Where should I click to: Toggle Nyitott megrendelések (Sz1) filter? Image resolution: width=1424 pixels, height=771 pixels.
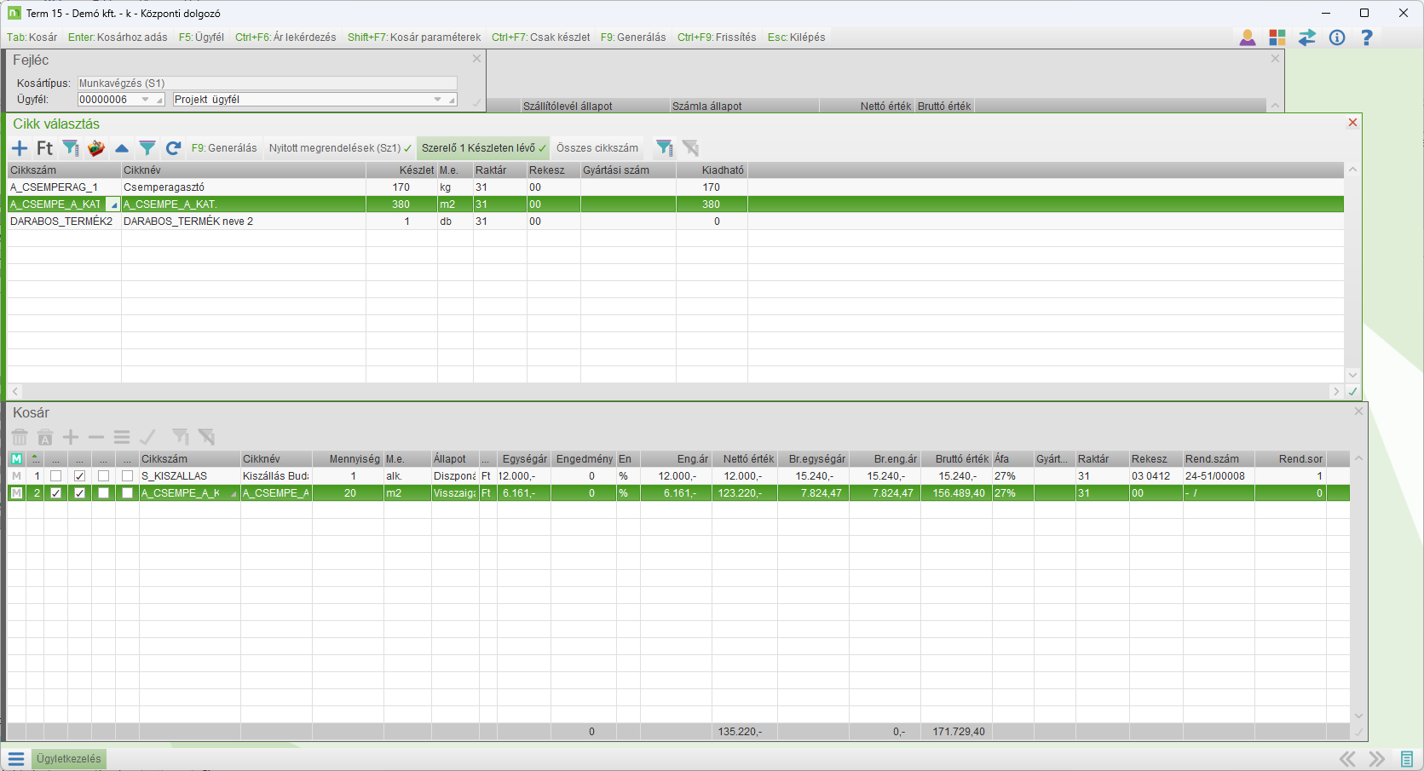340,148
